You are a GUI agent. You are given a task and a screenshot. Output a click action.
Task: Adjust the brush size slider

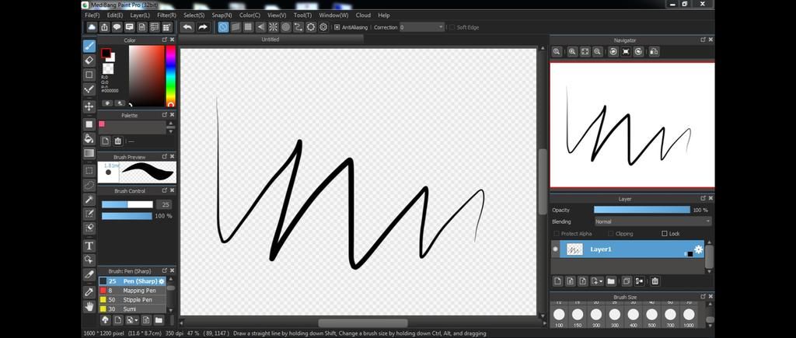(127, 204)
